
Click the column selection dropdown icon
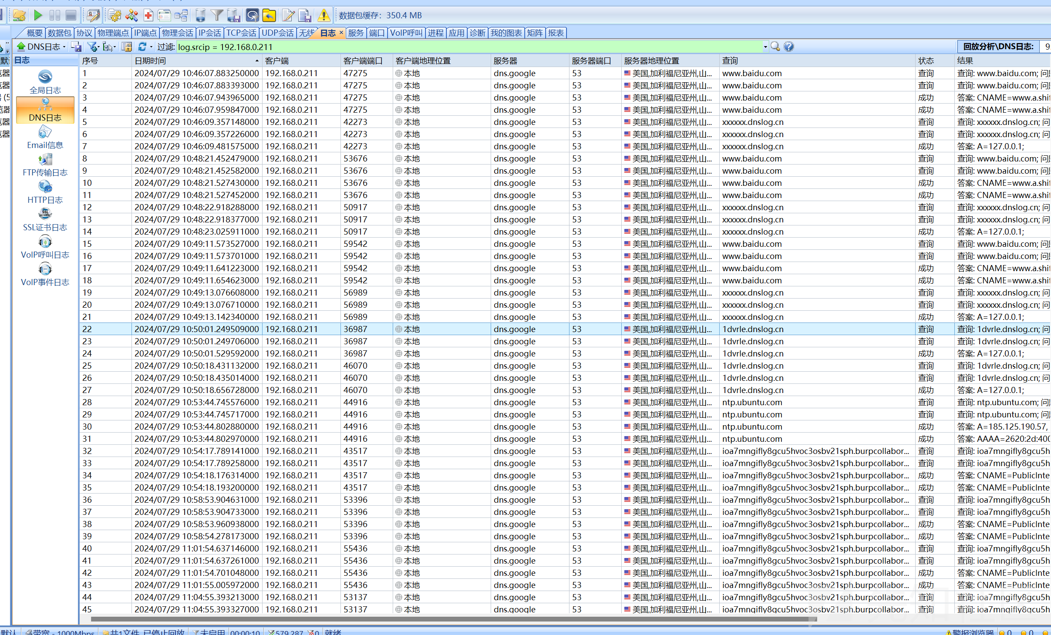tap(109, 47)
